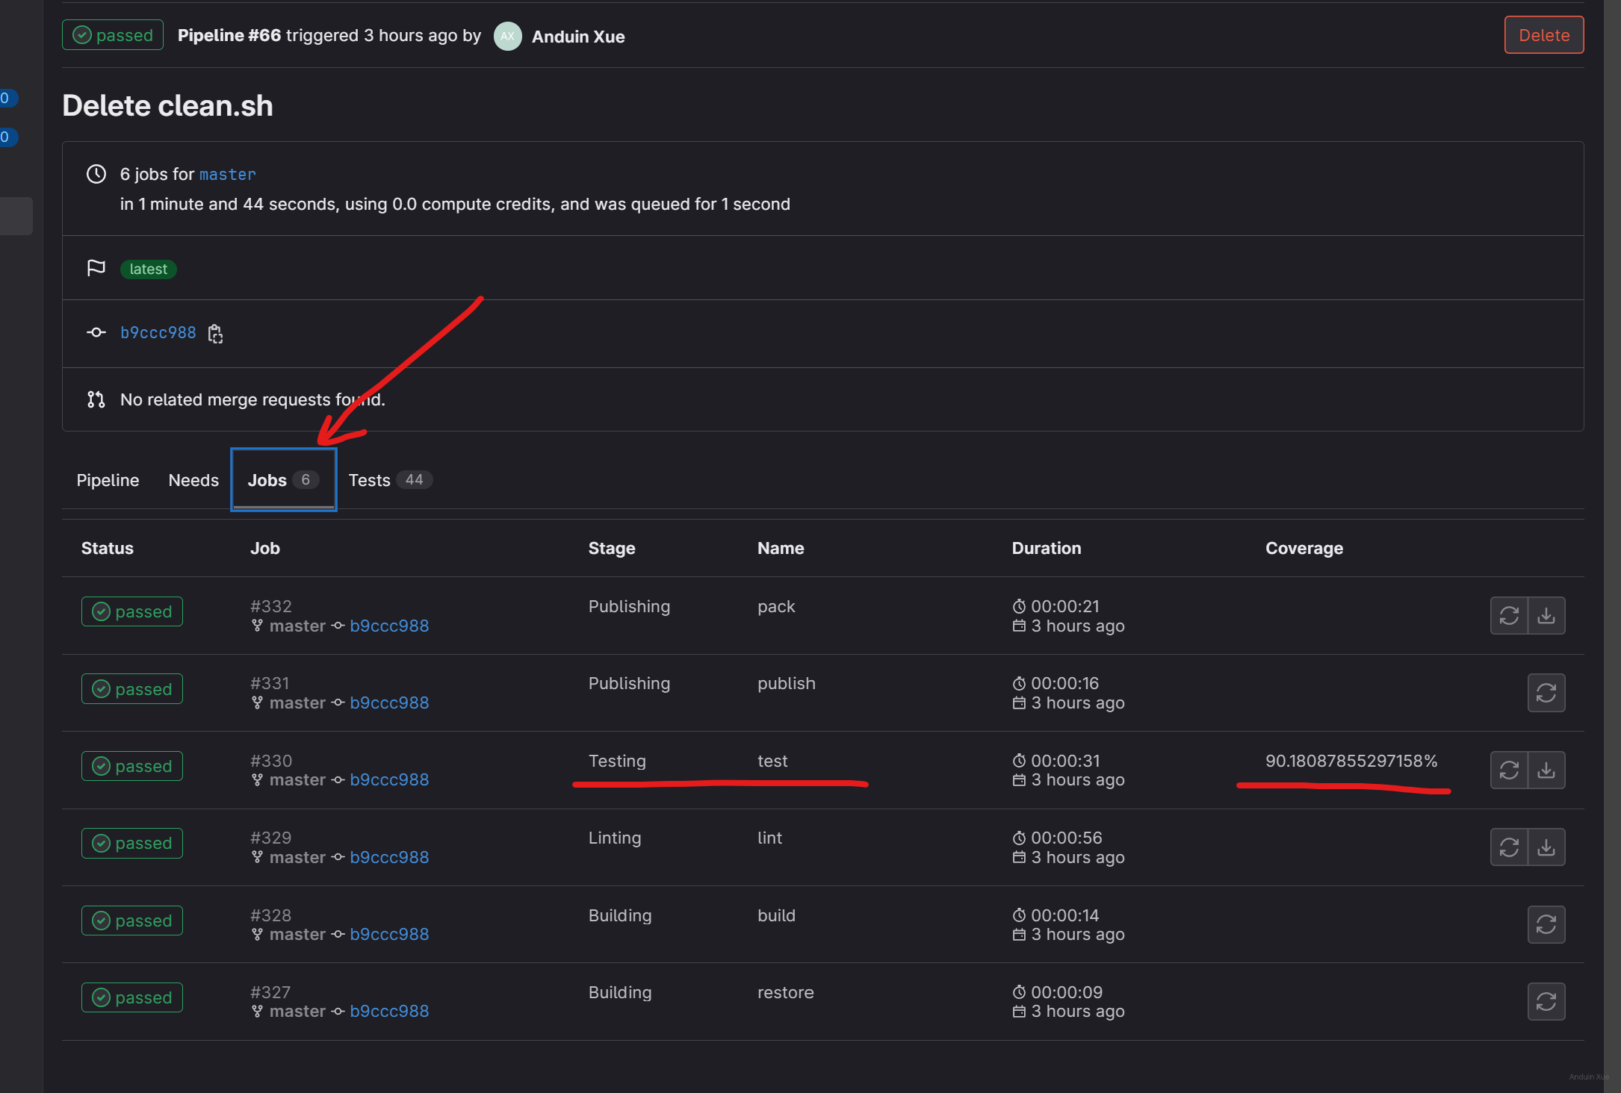Retry the pack job #332
This screenshot has width=1621, height=1093.
[1508, 616]
